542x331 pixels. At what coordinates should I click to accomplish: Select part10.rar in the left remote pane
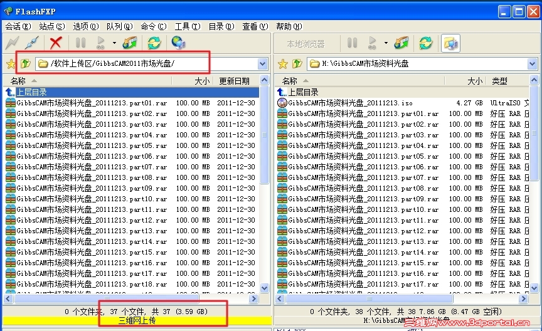click(x=132, y=199)
